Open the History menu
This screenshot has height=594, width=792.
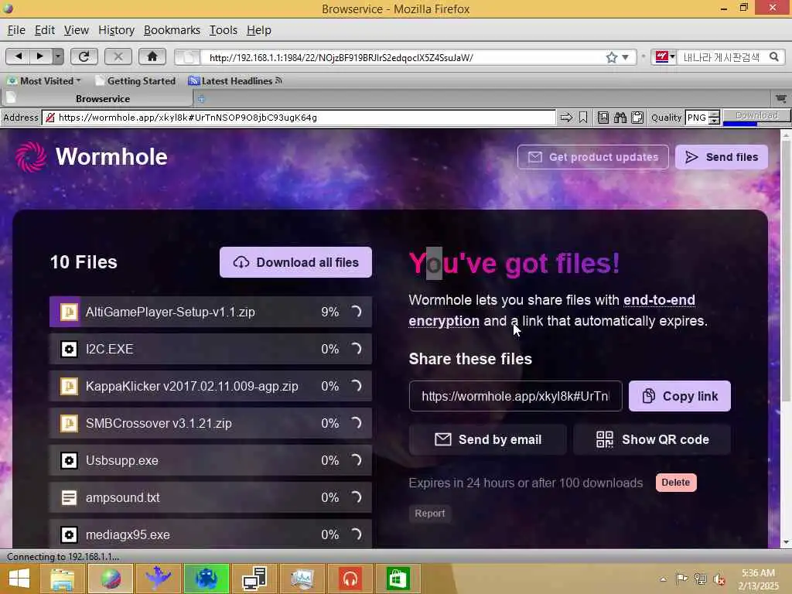(116, 30)
